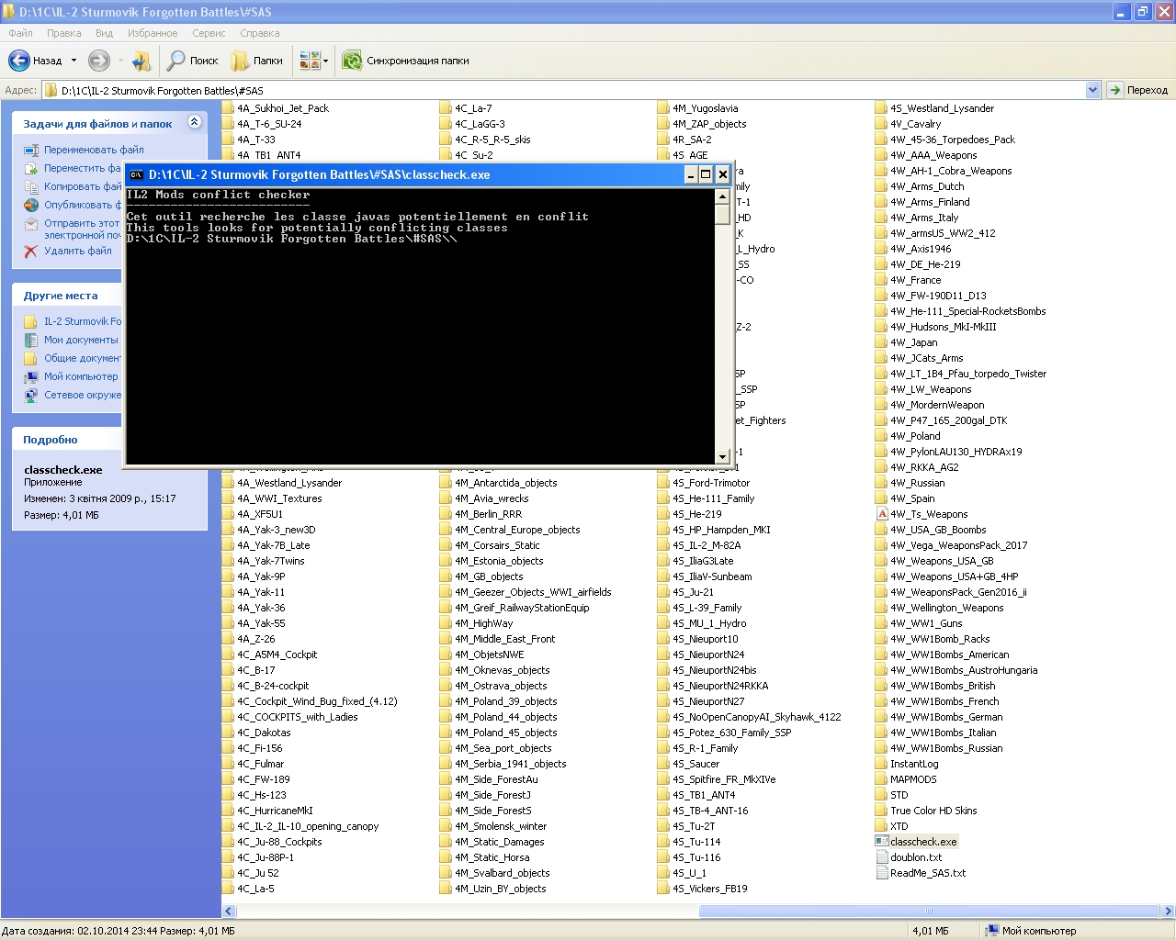
Task: Collapse the file and folder tasks panel
Action: click(x=194, y=122)
